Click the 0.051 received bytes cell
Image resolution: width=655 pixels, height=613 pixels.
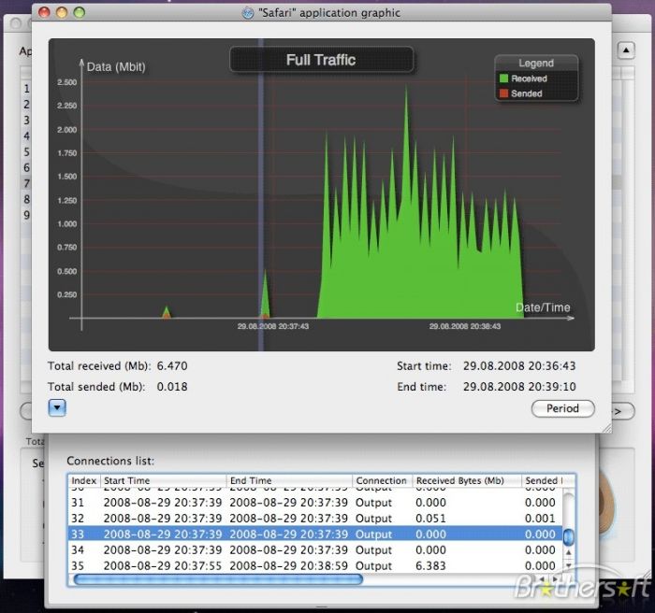430,519
